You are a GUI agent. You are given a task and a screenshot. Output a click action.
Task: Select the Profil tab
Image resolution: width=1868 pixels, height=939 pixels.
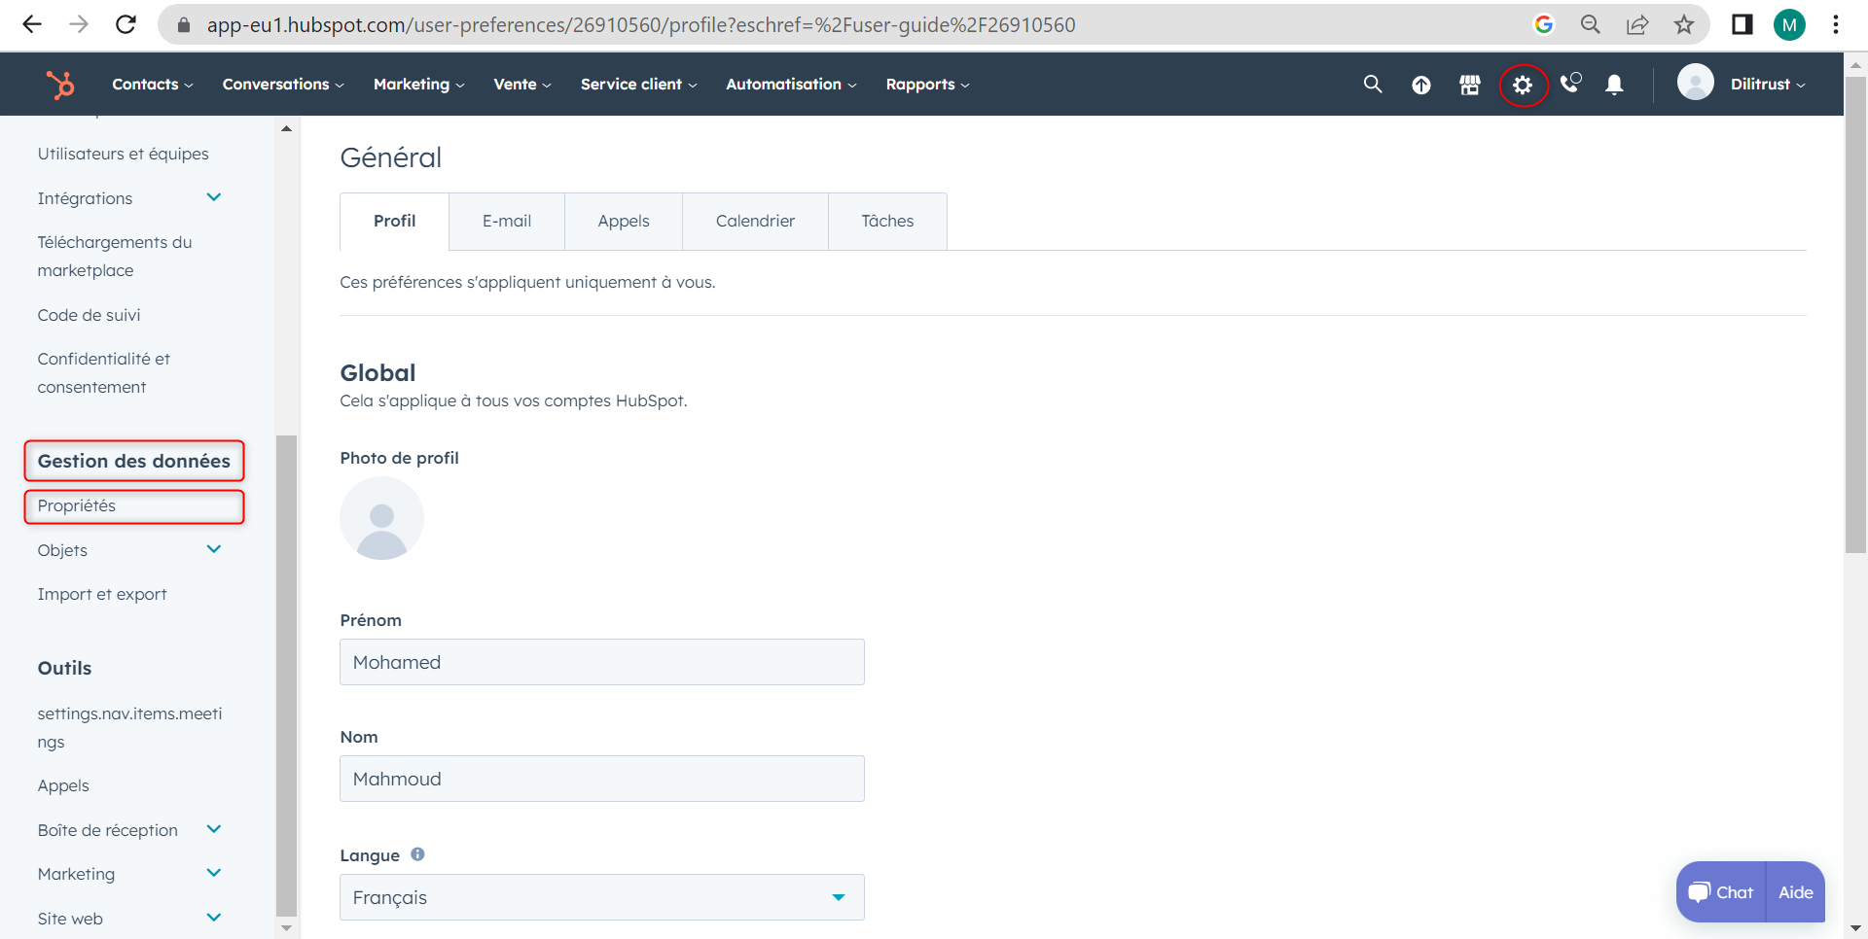coord(394,222)
